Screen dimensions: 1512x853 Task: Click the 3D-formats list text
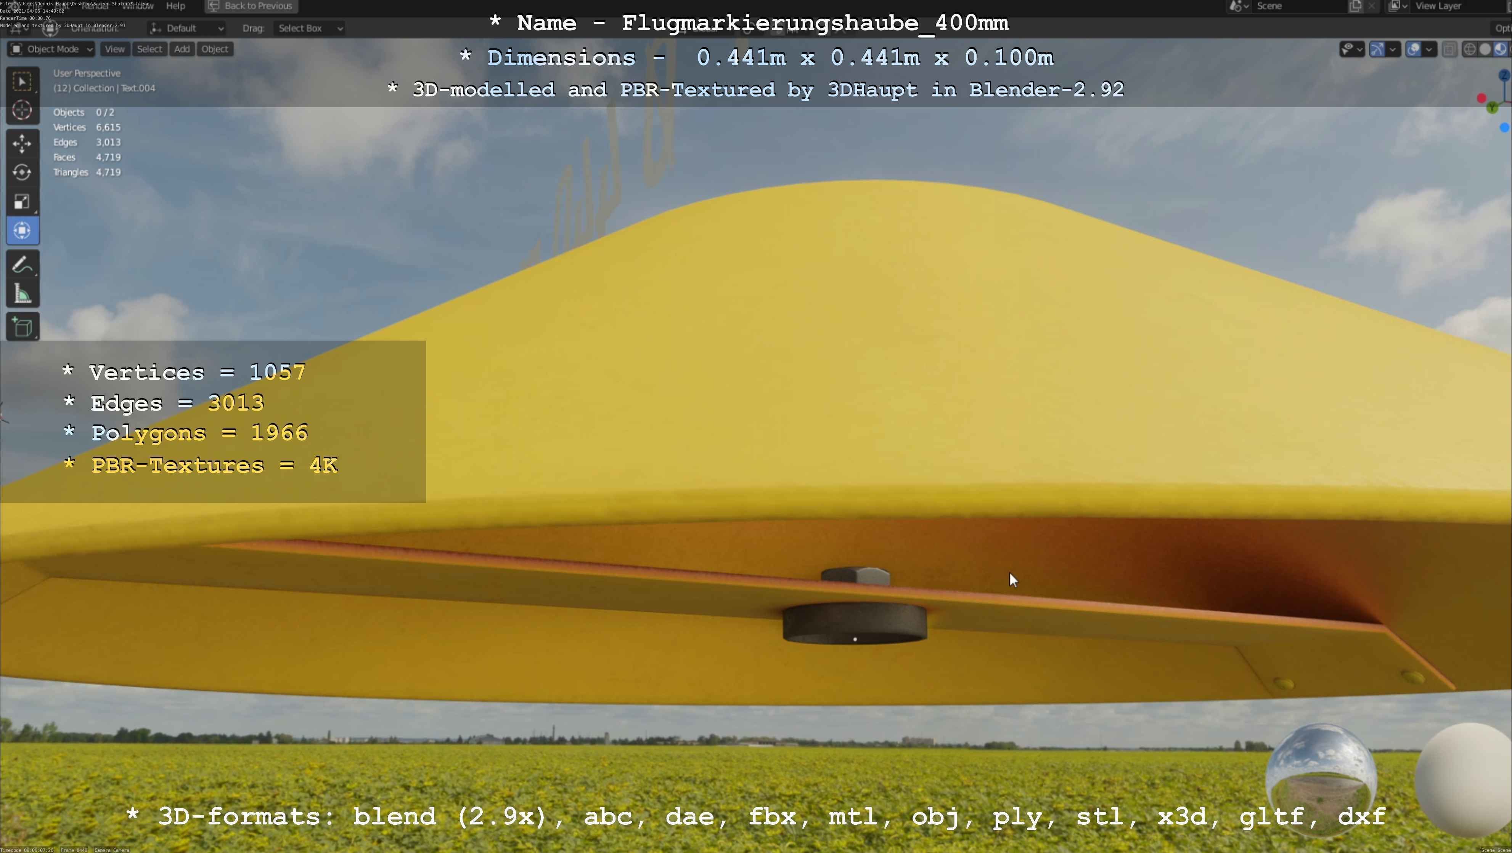click(756, 817)
